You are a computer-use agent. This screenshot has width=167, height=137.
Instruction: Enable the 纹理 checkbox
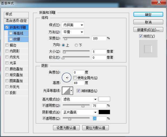[x=11, y=39]
